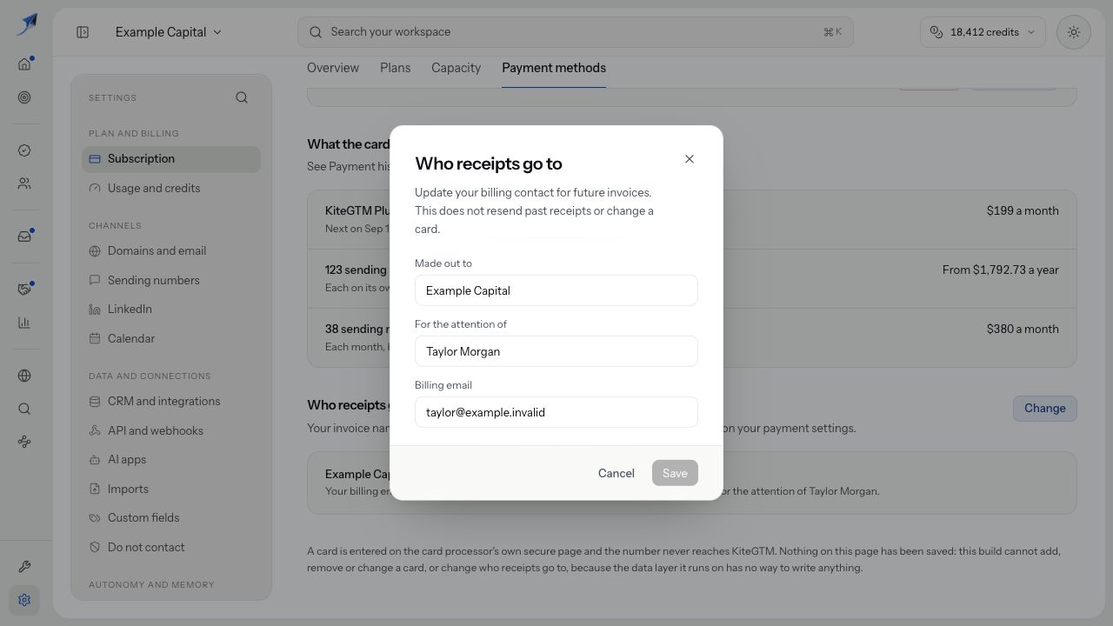Open LinkedIn channel settings
The width and height of the screenshot is (1113, 626).
click(171, 310)
